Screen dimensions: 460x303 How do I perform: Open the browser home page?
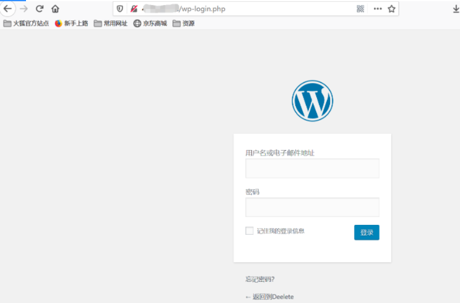(x=55, y=9)
